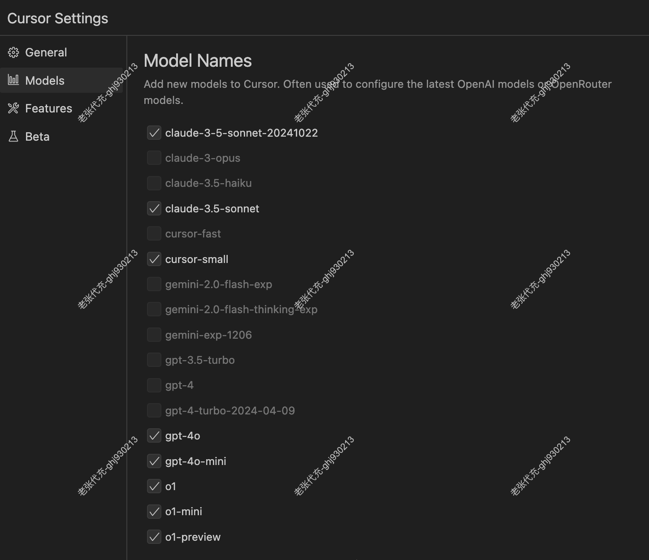Click gemini-2.0-flash-thinking-exp model name

coord(242,310)
